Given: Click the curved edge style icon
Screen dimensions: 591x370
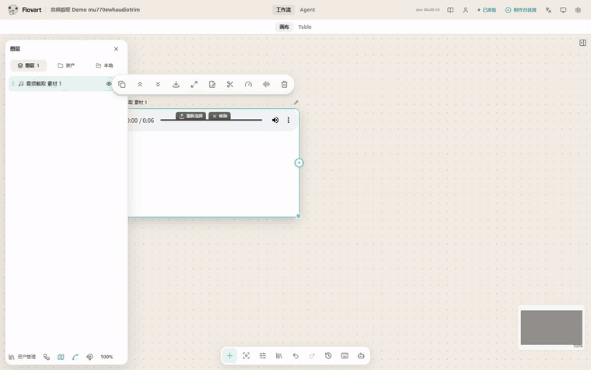Looking at the screenshot, I should [75, 357].
